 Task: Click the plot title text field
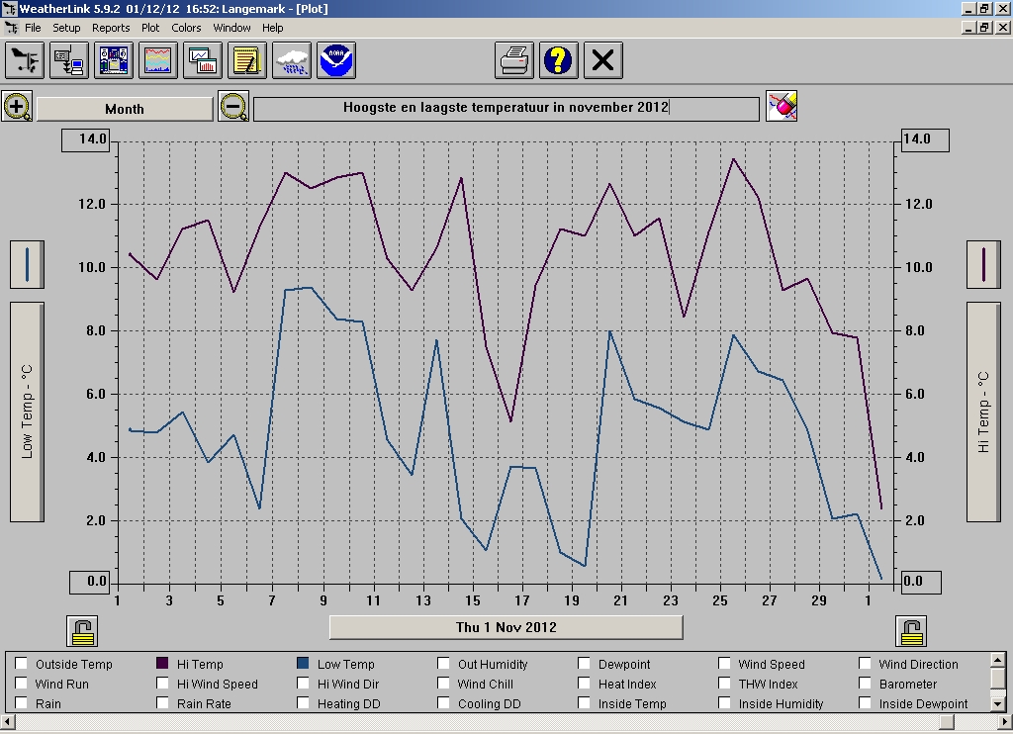(x=506, y=109)
